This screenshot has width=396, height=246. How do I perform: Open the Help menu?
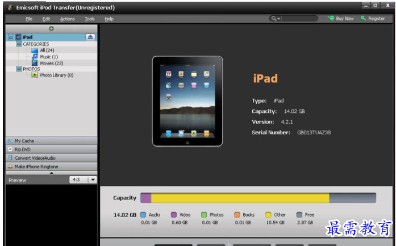109,19
